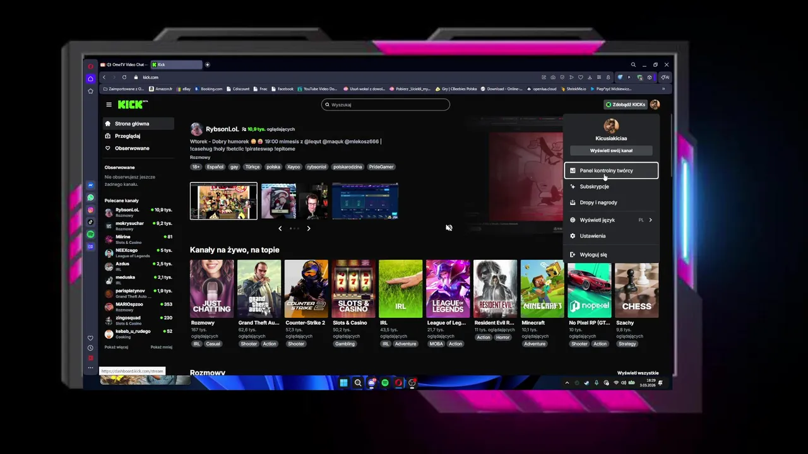Focus the Wyszukaj search field
Viewport: 808px width, 454px height.
pos(386,105)
